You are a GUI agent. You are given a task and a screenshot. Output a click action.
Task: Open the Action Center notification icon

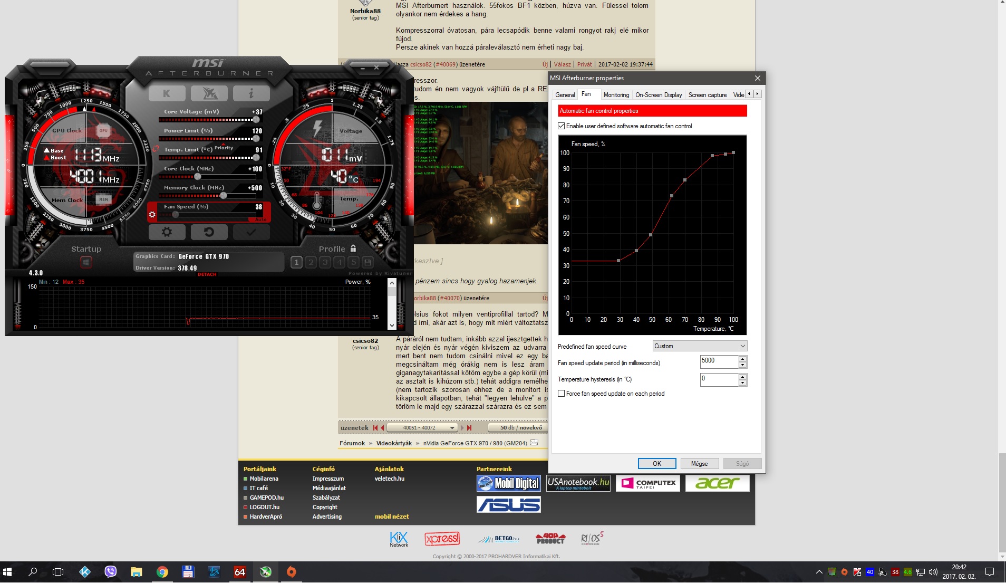(x=990, y=572)
